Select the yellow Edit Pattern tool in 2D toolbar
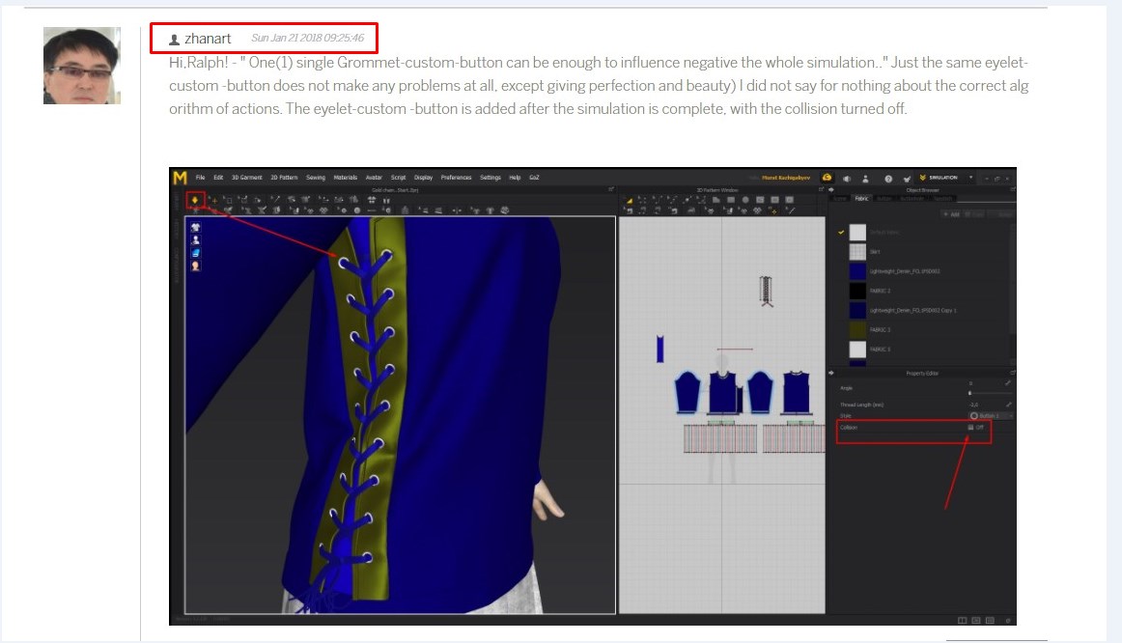This screenshot has height=643, width=1122. [630, 200]
